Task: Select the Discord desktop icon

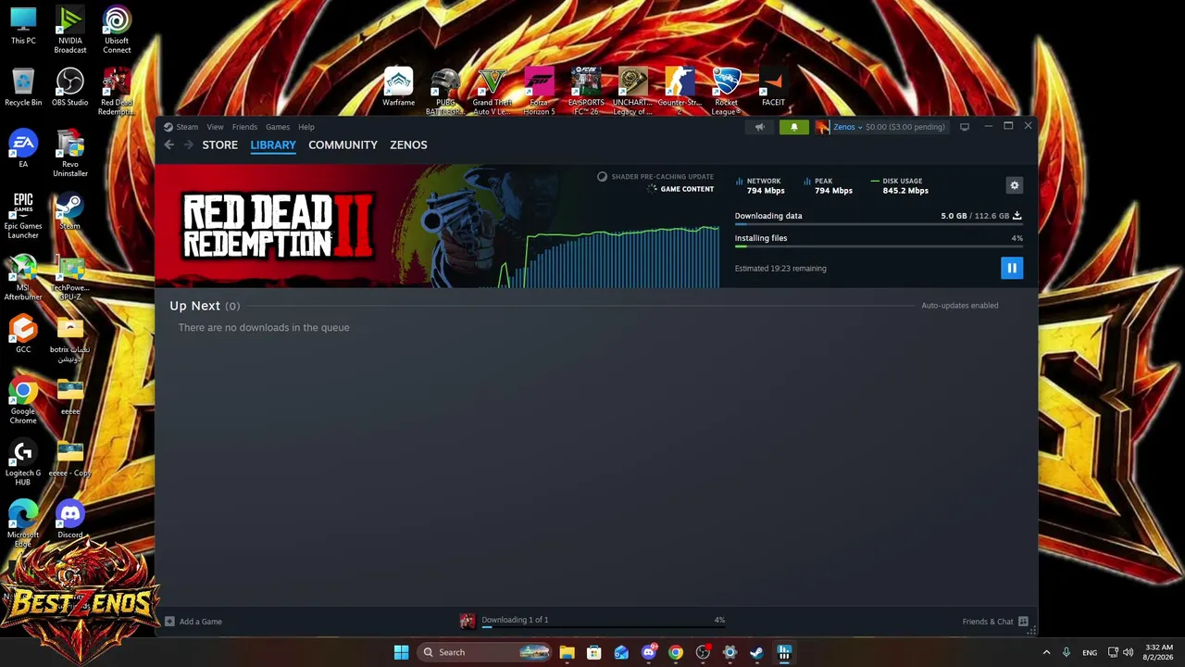Action: [x=69, y=520]
